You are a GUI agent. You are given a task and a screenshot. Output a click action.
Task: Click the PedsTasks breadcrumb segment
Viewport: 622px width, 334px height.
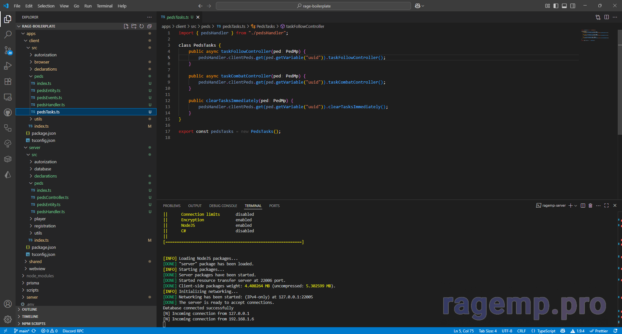263,26
